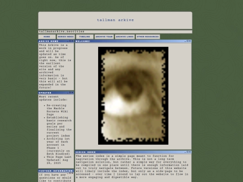The image size is (243, 182).
Task: Maximize the Updates panel
Action: pos(70,93)
